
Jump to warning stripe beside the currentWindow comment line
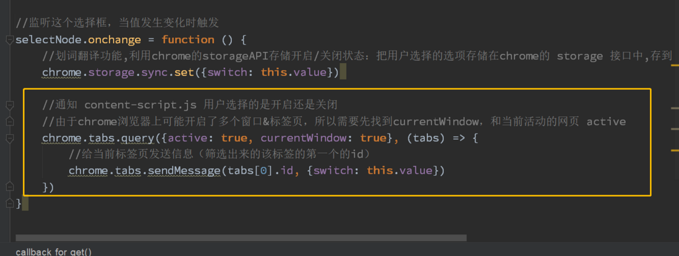(x=675, y=129)
